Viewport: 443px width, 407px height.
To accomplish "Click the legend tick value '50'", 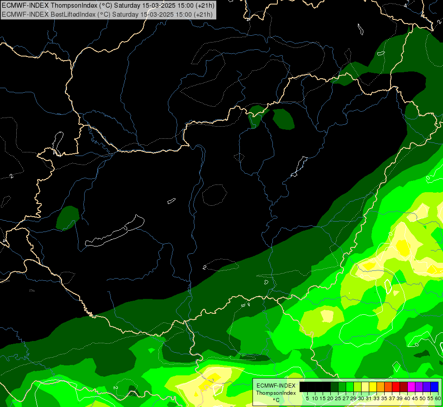I will click(x=423, y=398).
